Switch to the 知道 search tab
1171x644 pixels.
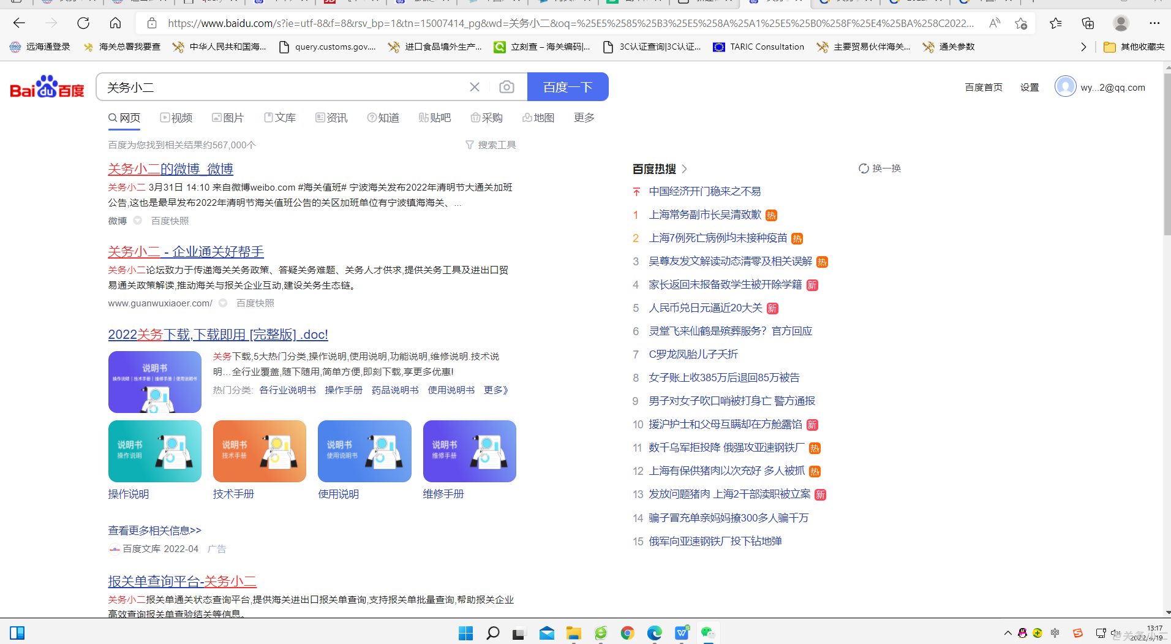point(383,118)
